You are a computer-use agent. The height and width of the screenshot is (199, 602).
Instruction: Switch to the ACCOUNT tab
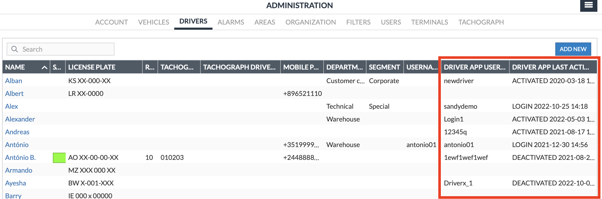[x=111, y=22]
